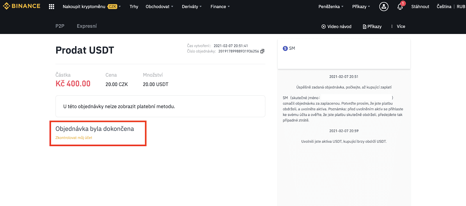Expand the top-bar Příkazy dropdown
Image resolution: width=466 pixels, height=206 pixels.
click(361, 6)
